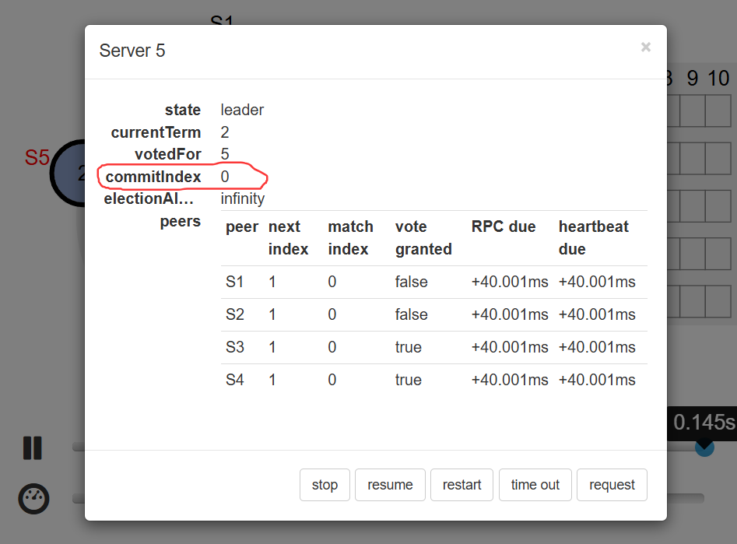Click log column header 9
This screenshot has width=737, height=544.
pos(693,79)
